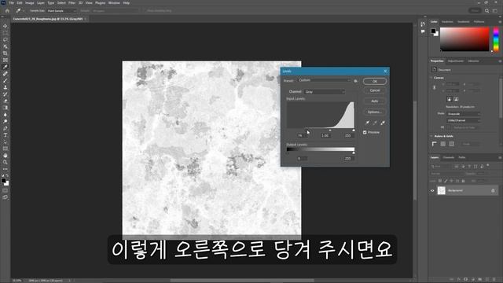
Task: Open the Image menu
Action: click(30, 3)
